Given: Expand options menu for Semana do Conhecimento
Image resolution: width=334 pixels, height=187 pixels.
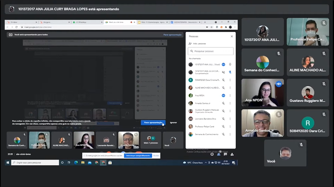Looking at the screenshot, I should (x=230, y=134).
